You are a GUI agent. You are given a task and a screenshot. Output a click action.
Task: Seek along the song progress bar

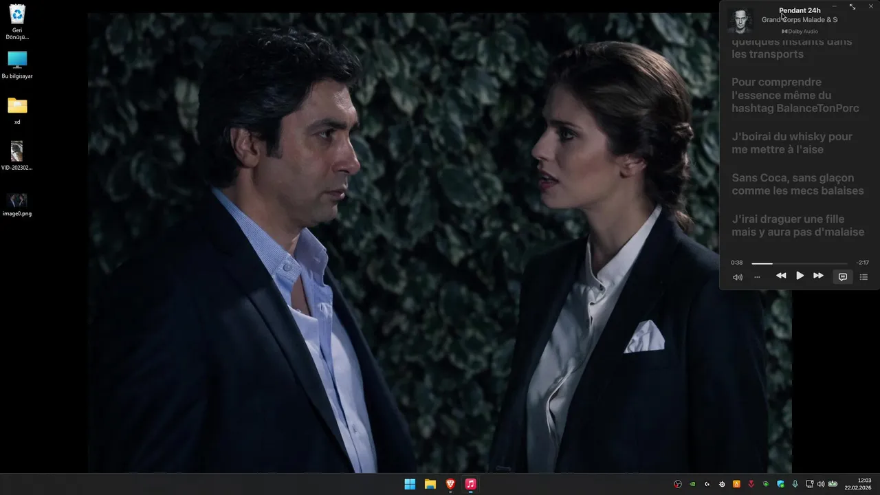[800, 263]
